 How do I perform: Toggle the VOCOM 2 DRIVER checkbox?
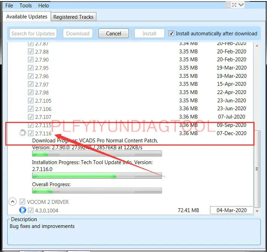tap(22, 202)
